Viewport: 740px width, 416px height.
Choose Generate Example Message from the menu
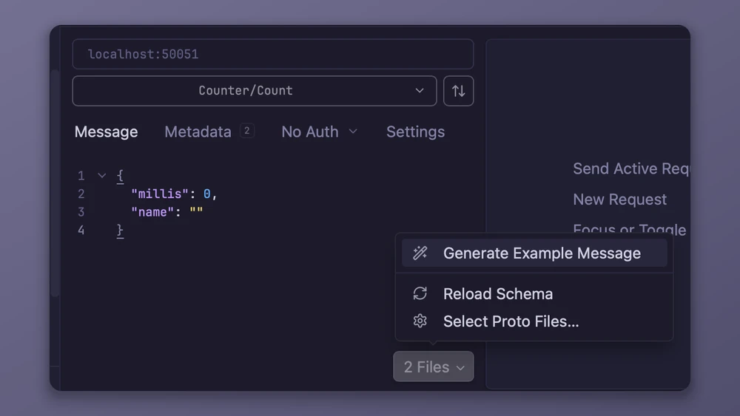534,253
